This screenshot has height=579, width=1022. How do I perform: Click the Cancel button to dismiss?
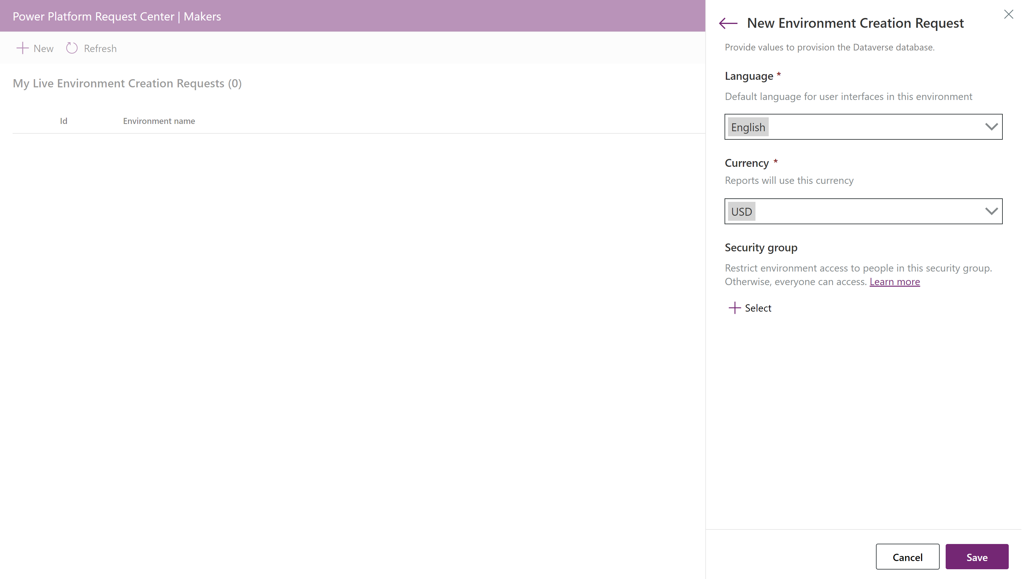coord(907,557)
